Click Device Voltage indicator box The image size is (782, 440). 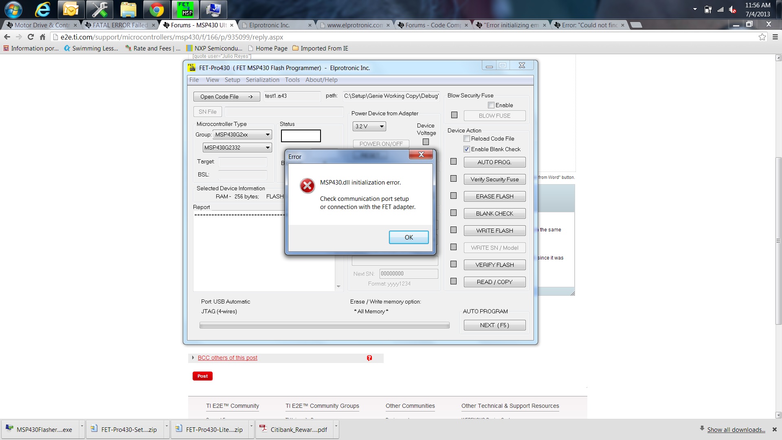point(426,142)
